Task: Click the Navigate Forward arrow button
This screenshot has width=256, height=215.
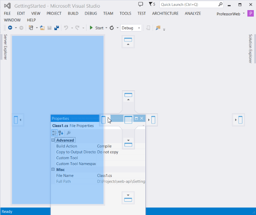Action: click(21, 28)
